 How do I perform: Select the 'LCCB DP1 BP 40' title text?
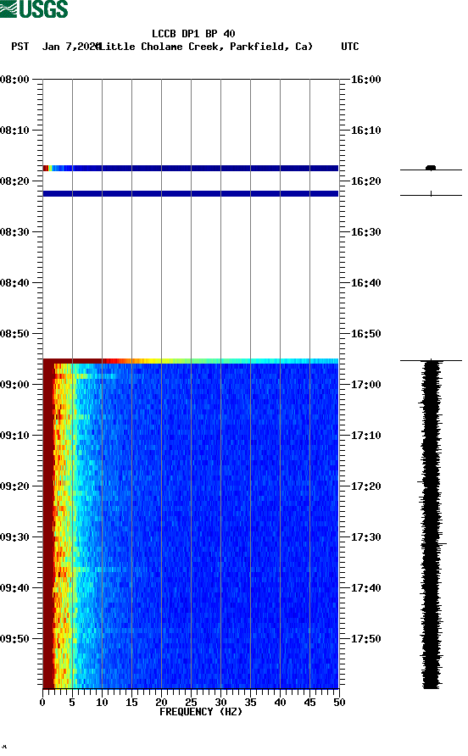click(193, 34)
